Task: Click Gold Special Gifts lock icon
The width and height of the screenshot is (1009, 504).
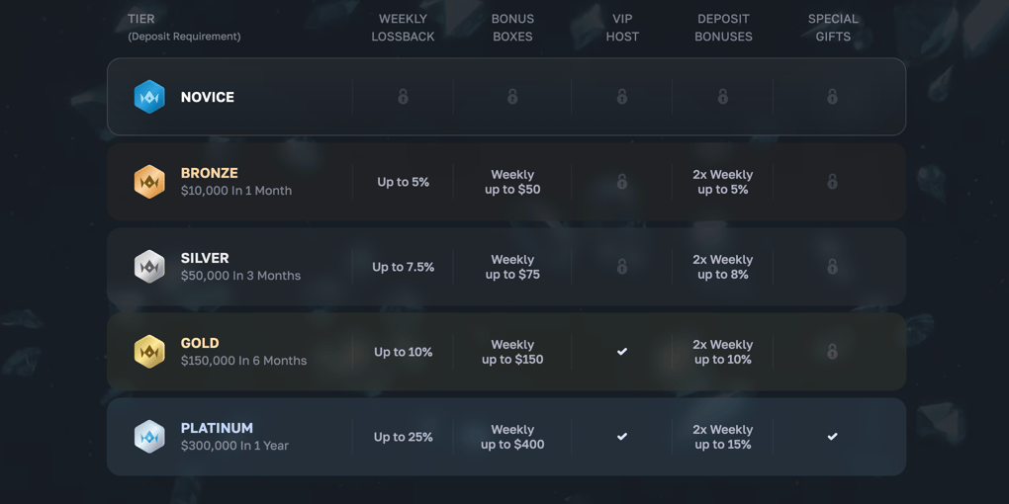Action: pyautogui.click(x=832, y=352)
